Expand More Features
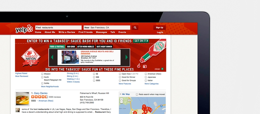 click(x=125, y=84)
